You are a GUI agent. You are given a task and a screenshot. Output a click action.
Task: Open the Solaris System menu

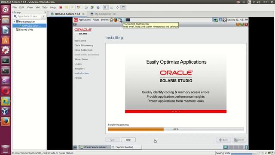(105, 20)
